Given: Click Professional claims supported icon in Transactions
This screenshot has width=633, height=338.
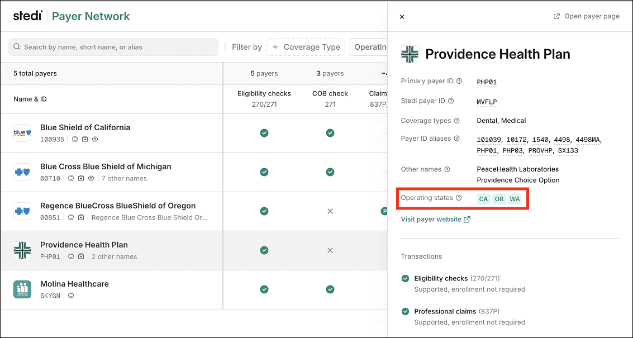Looking at the screenshot, I should (x=405, y=312).
